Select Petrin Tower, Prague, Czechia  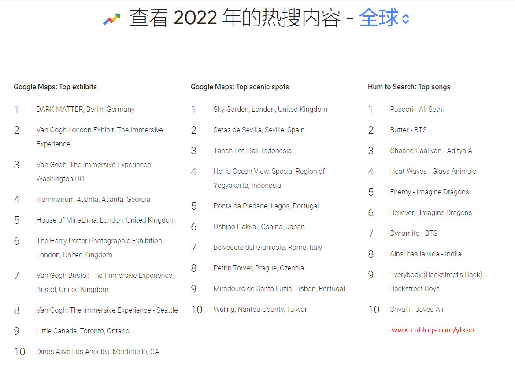[259, 268]
